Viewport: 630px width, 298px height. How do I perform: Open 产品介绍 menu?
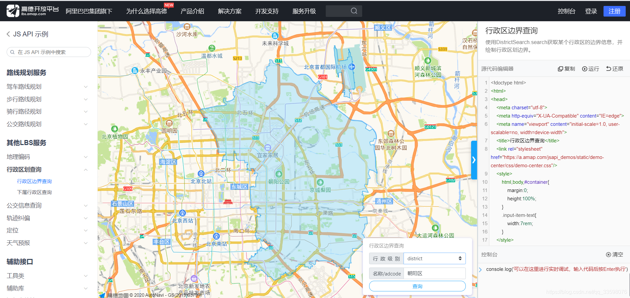192,11
